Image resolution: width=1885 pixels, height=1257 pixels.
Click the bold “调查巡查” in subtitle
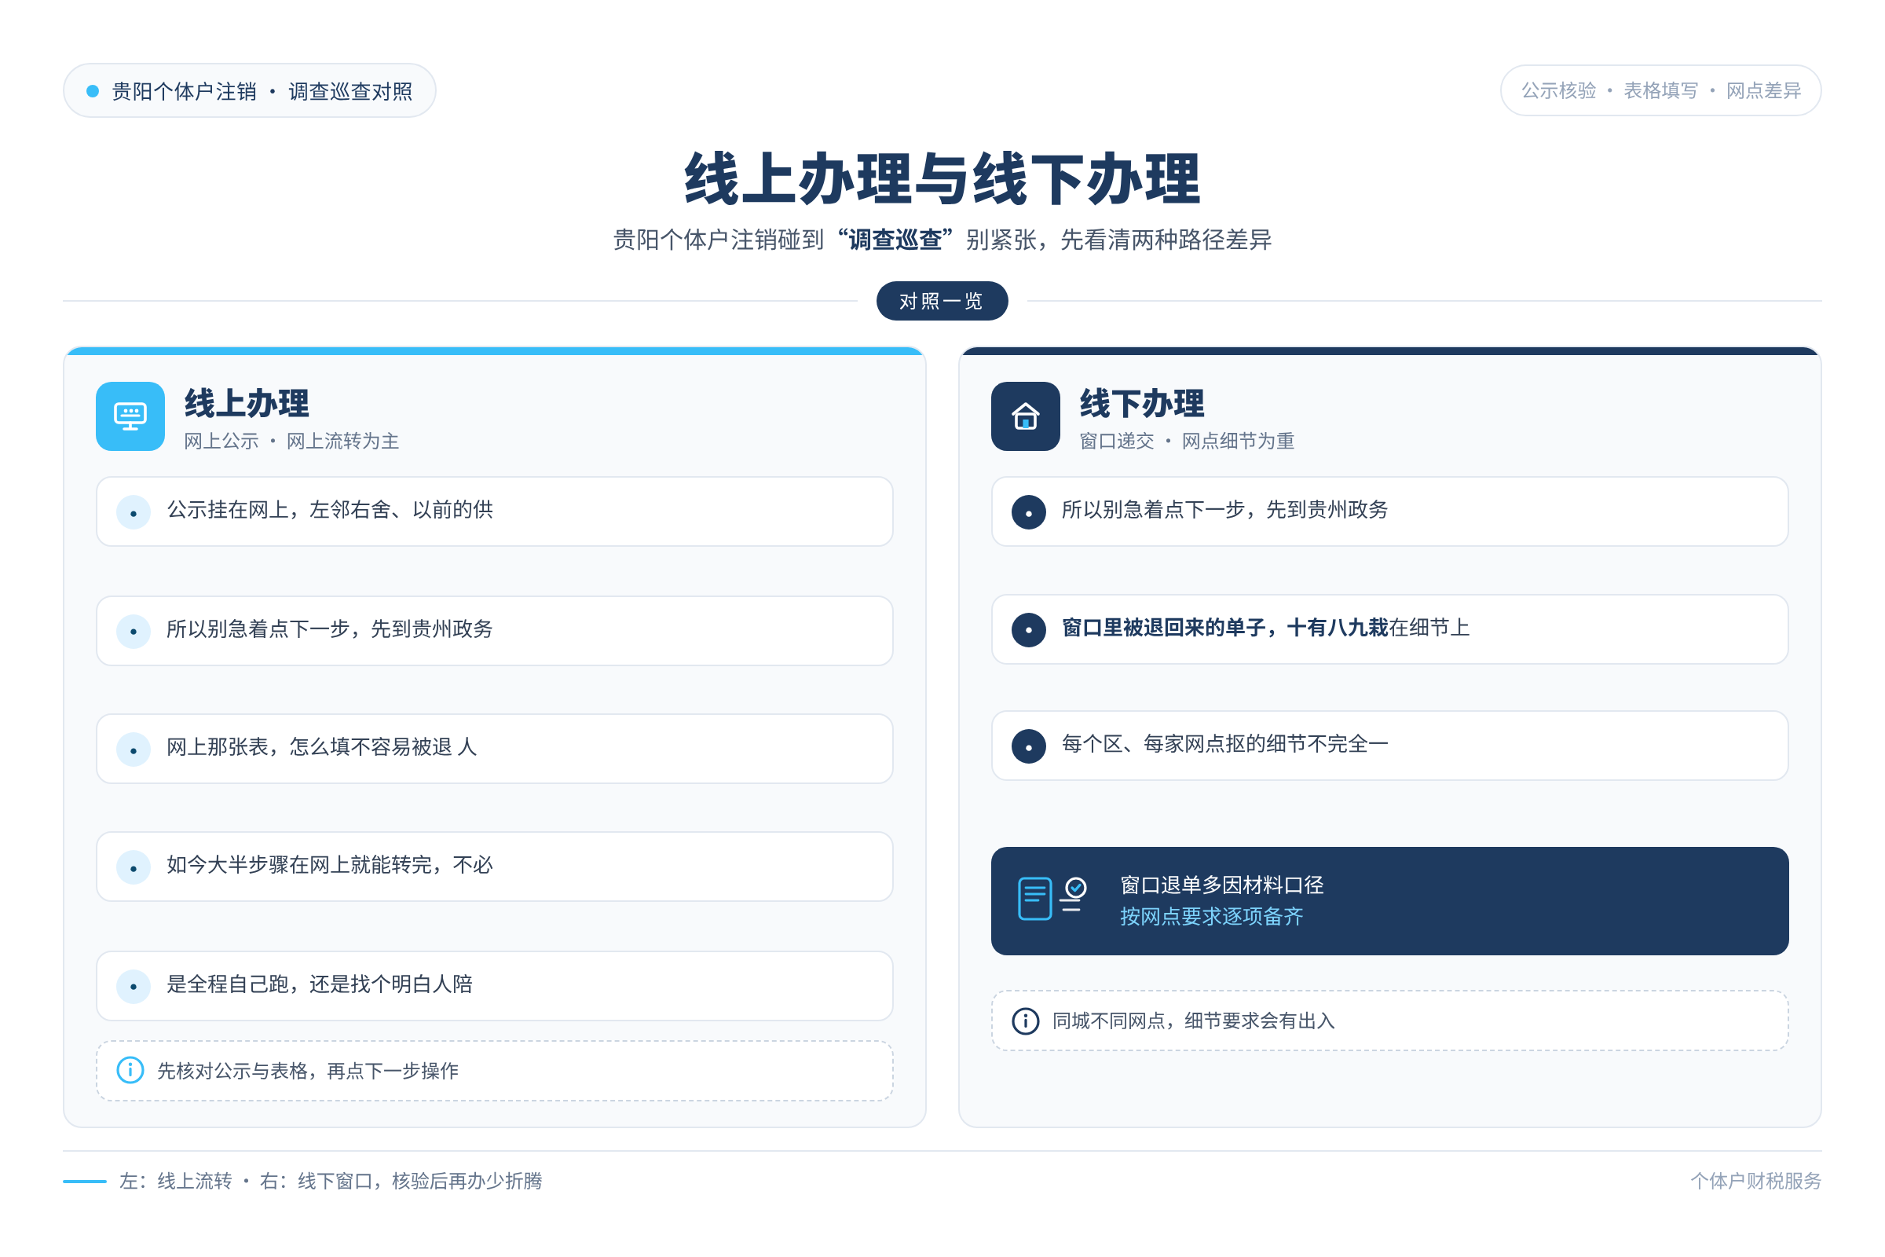coord(895,240)
